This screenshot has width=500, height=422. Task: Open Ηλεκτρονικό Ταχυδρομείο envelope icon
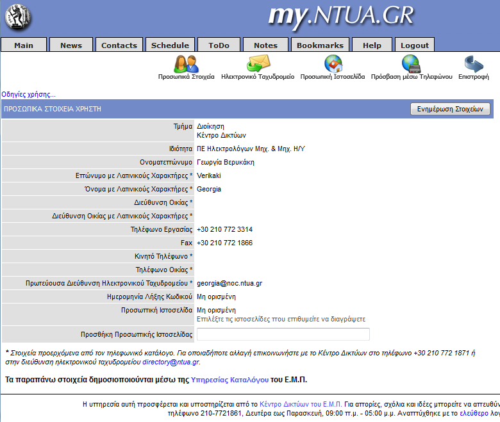tap(258, 63)
